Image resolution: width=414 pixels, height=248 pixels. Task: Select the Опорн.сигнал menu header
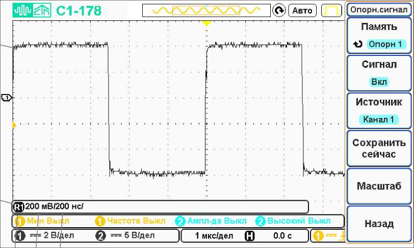(x=379, y=10)
